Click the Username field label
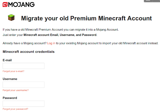This screenshot has width=160, height=111. point(10,79)
